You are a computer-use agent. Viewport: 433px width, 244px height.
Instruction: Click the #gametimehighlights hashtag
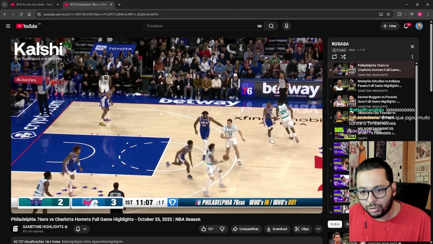(107, 242)
